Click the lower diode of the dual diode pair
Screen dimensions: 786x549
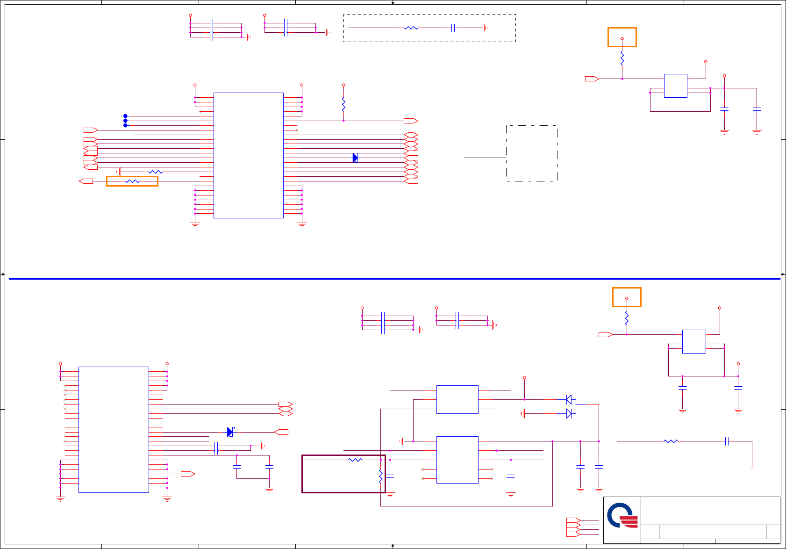click(x=569, y=413)
